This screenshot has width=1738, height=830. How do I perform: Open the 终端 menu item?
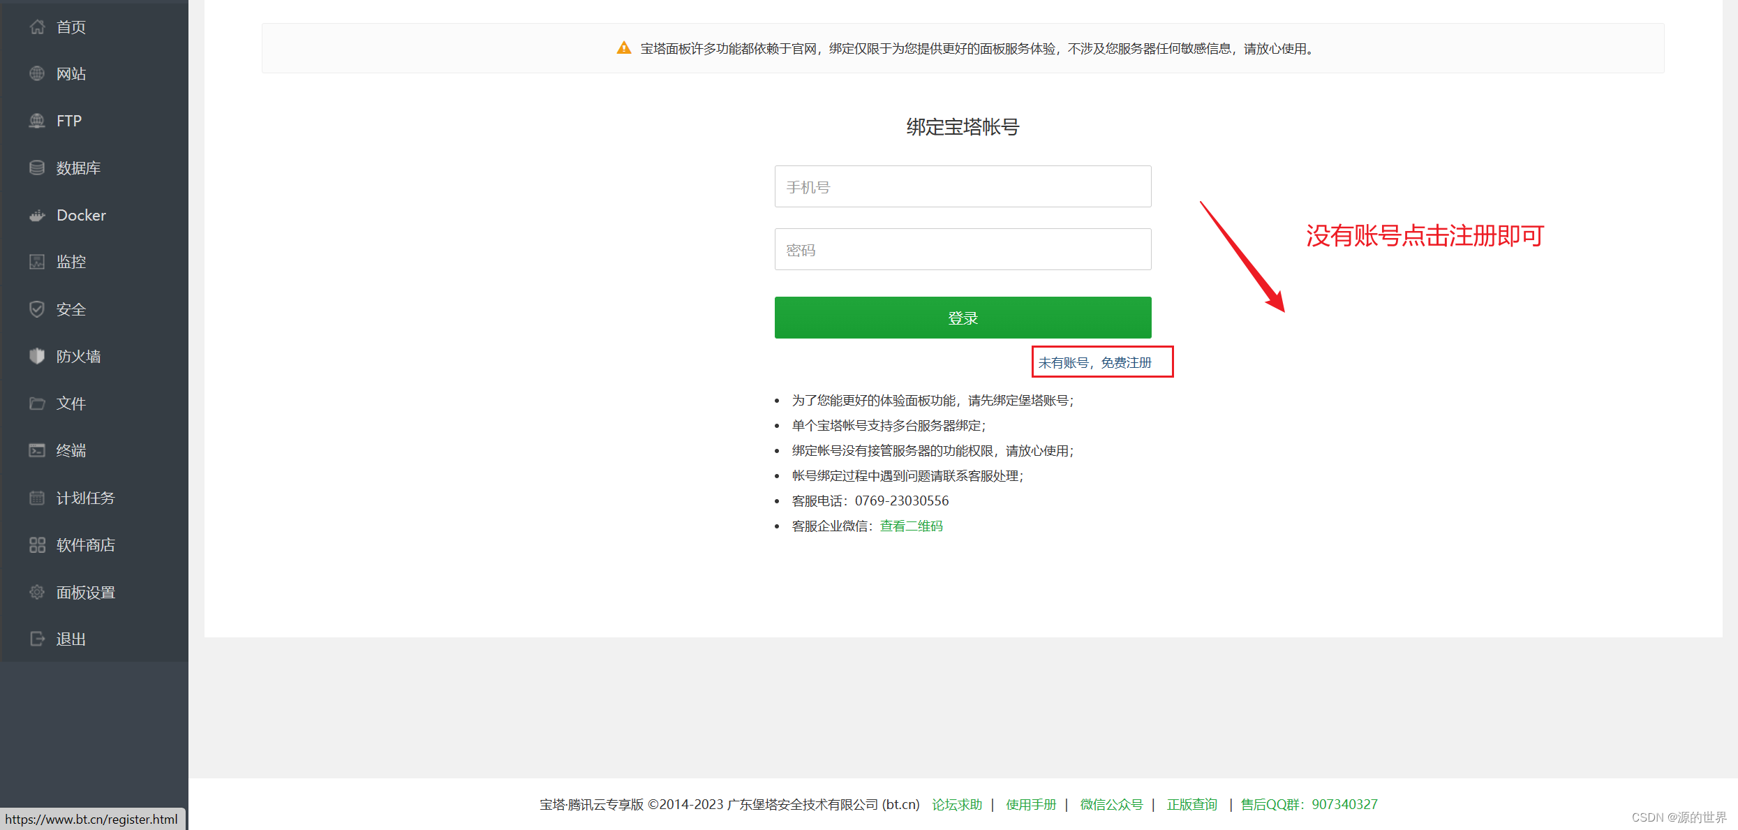(x=94, y=450)
